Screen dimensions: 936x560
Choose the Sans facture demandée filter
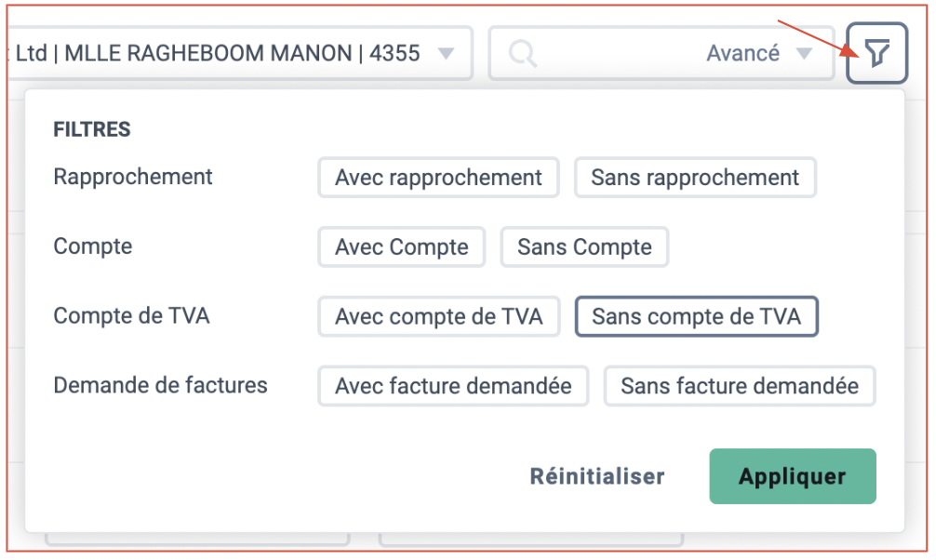coord(740,386)
